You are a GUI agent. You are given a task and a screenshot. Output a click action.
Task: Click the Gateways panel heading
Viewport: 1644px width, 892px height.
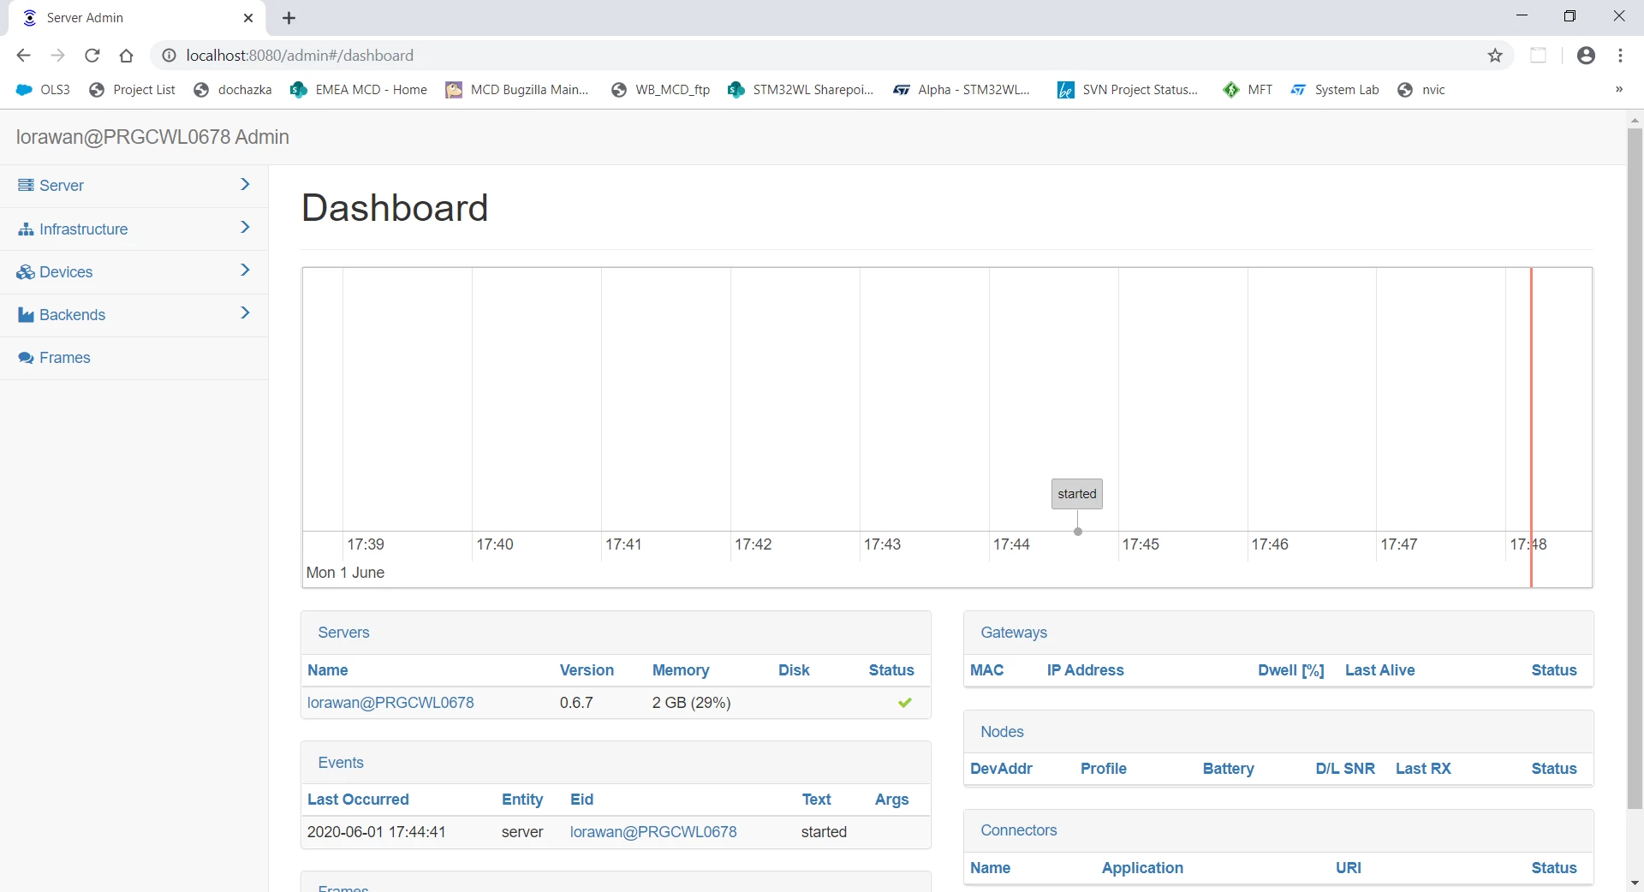pos(1014,633)
